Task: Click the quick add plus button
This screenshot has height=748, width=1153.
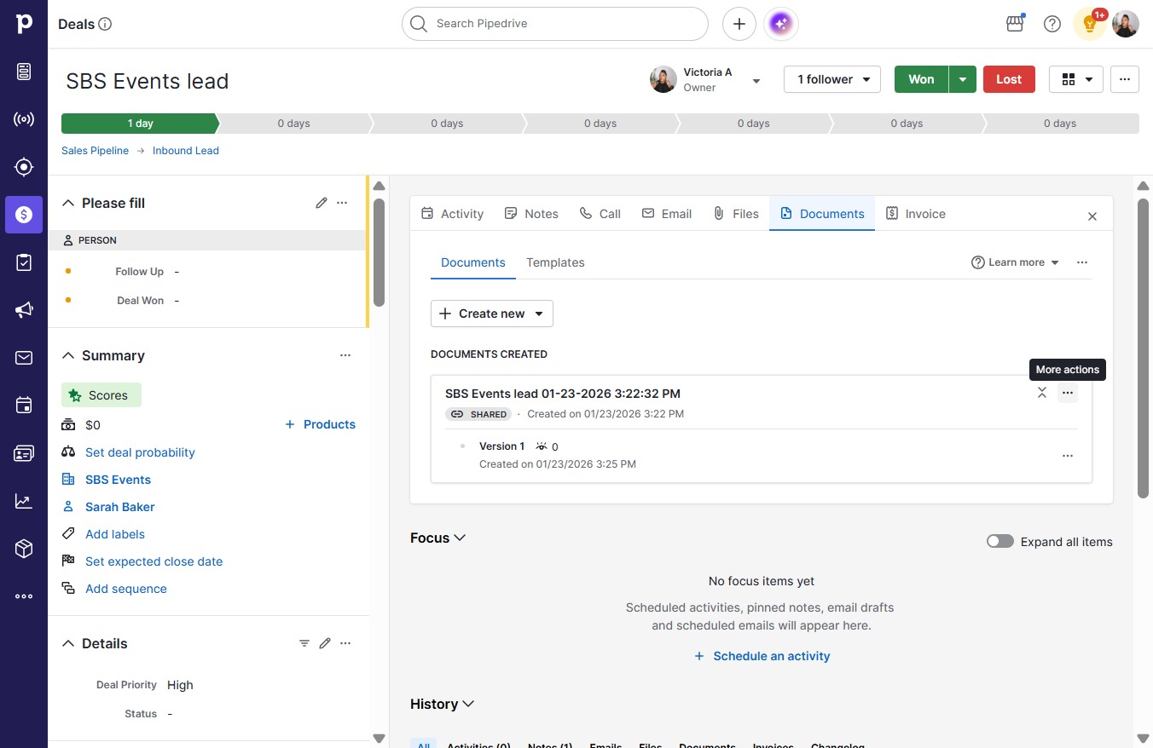Action: pos(739,24)
